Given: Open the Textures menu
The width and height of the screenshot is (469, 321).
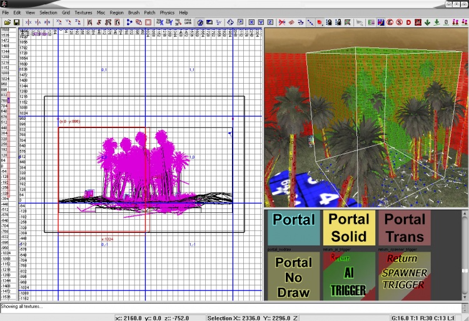Looking at the screenshot, I should tap(83, 12).
